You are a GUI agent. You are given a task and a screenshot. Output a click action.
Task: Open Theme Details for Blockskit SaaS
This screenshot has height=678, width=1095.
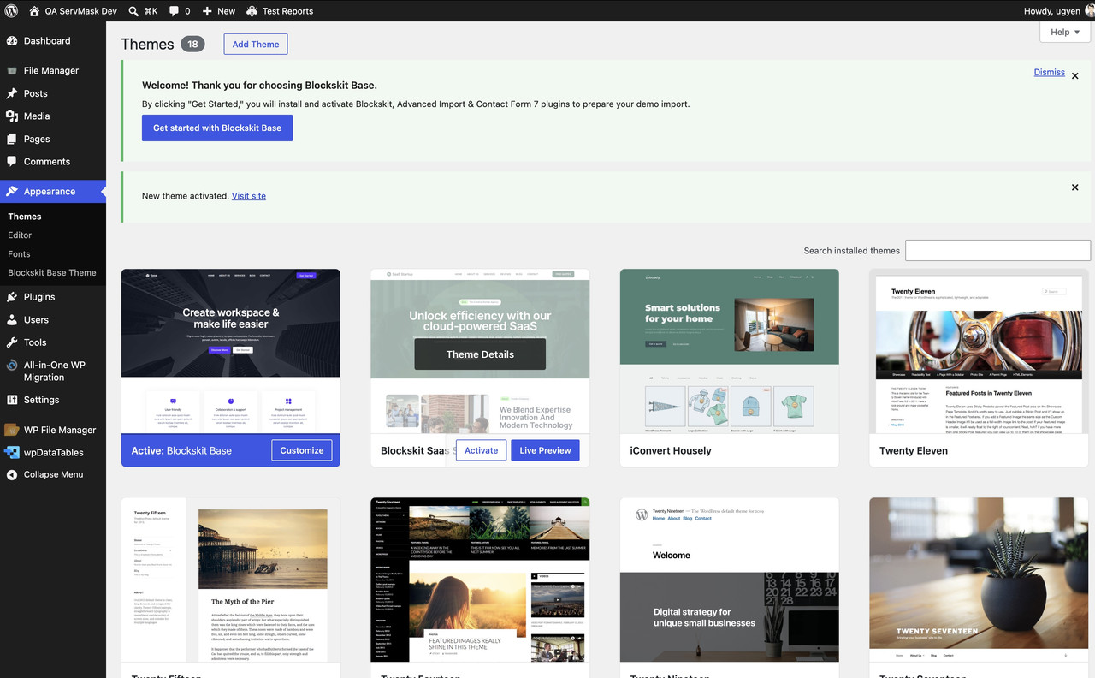click(480, 354)
